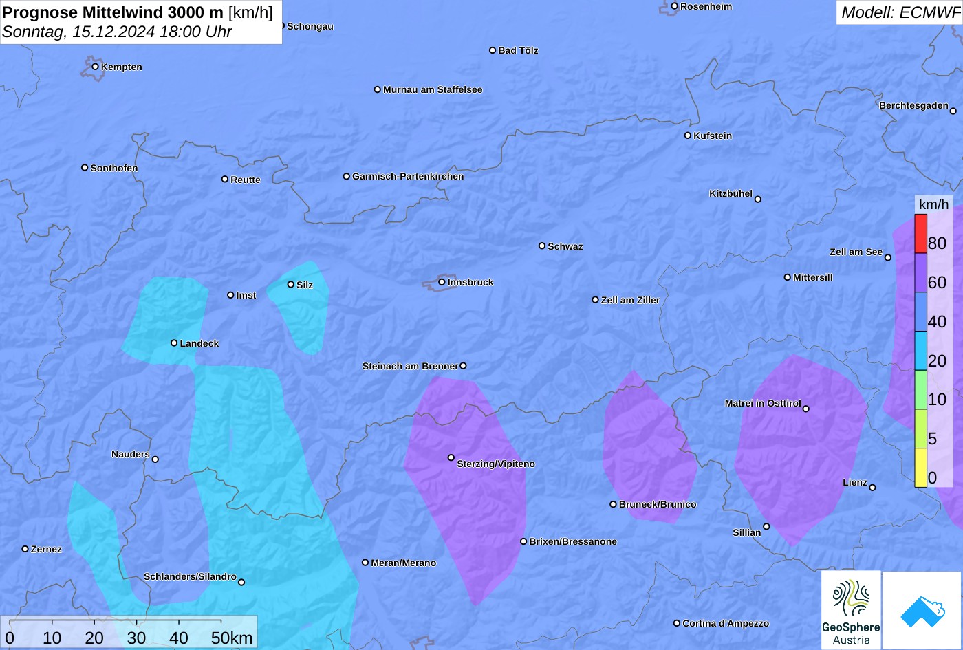Click the Murnau am Staffelsee label
Screen dimensions: 963x650
coord(433,89)
